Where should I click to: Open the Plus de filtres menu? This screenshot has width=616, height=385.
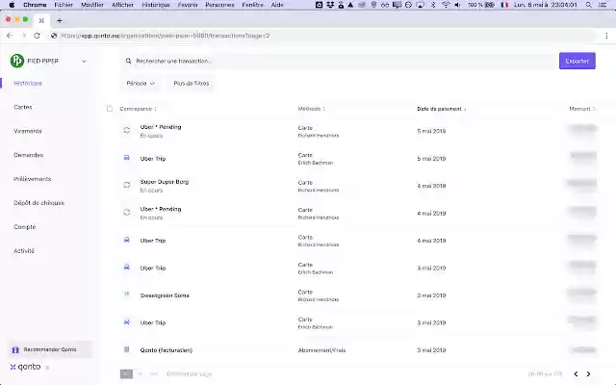click(x=192, y=84)
